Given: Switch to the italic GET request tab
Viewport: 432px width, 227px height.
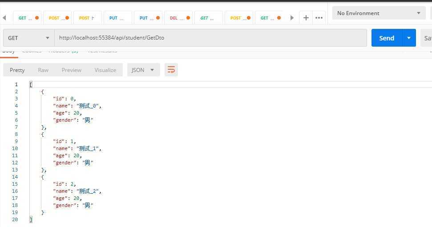Looking at the screenshot, I should coord(209,18).
